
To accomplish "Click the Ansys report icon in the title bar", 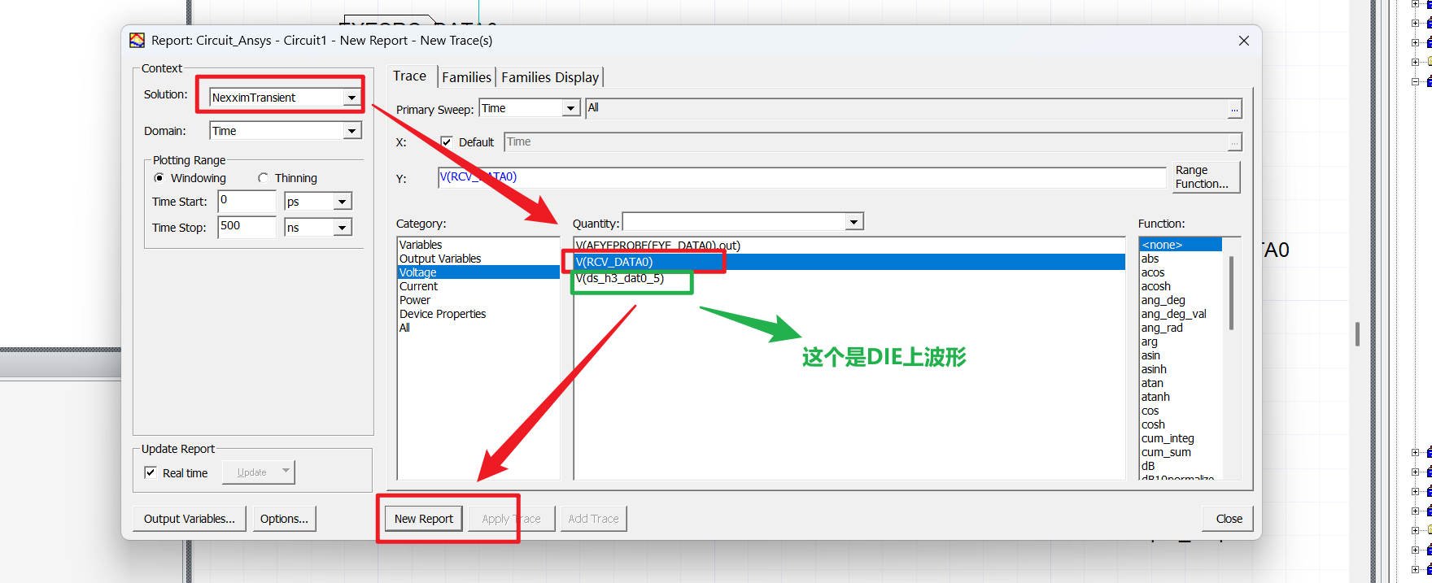I will pyautogui.click(x=138, y=41).
